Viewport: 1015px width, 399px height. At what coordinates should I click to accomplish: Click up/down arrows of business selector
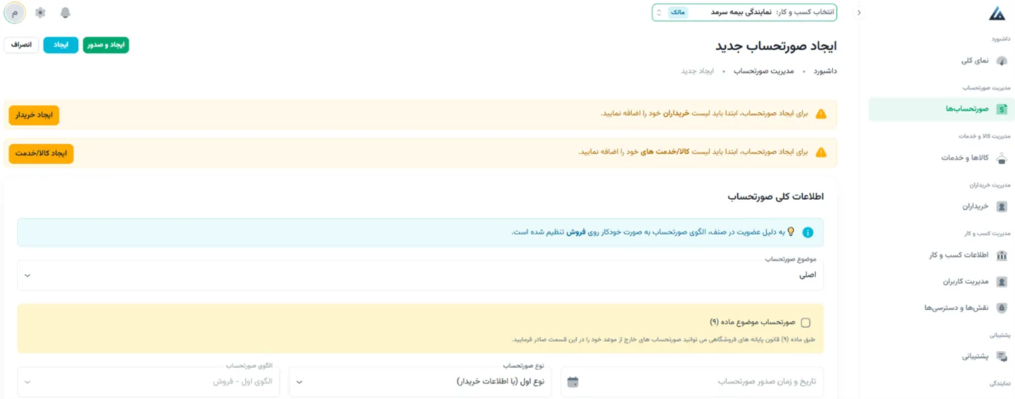click(659, 13)
